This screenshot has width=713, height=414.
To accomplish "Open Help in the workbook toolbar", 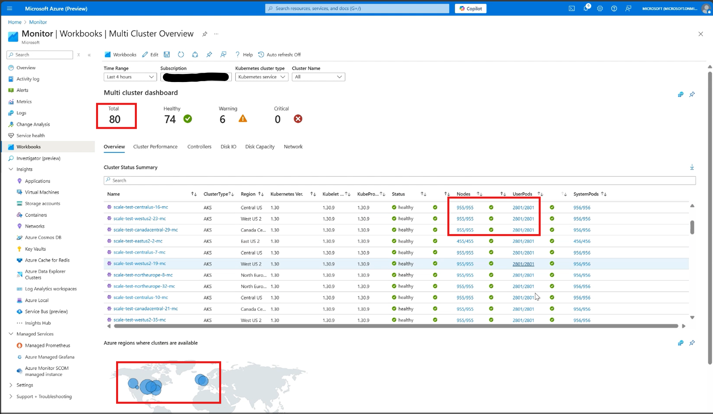I will click(x=244, y=55).
